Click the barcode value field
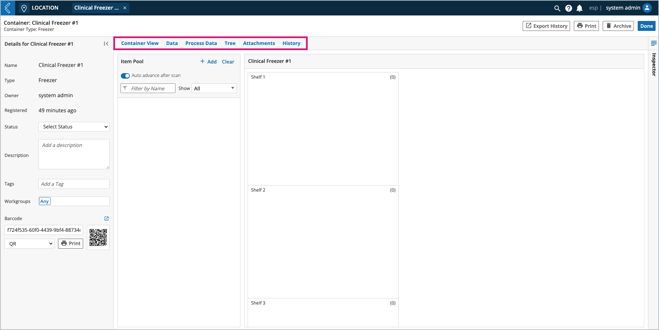Viewport: 659px width, 330px height. (44, 230)
